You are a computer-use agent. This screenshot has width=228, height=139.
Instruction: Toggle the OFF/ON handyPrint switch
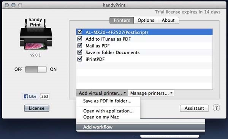(x=36, y=69)
